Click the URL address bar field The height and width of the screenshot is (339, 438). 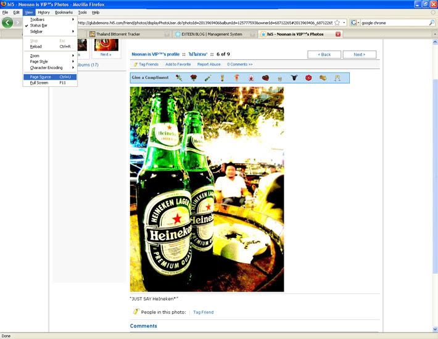pos(205,23)
